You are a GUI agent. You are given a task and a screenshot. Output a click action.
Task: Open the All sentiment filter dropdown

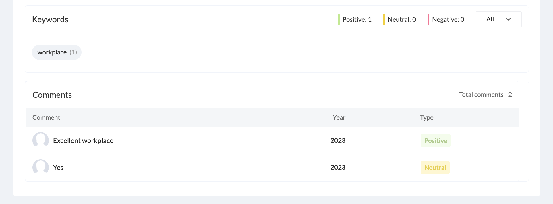[x=498, y=19]
